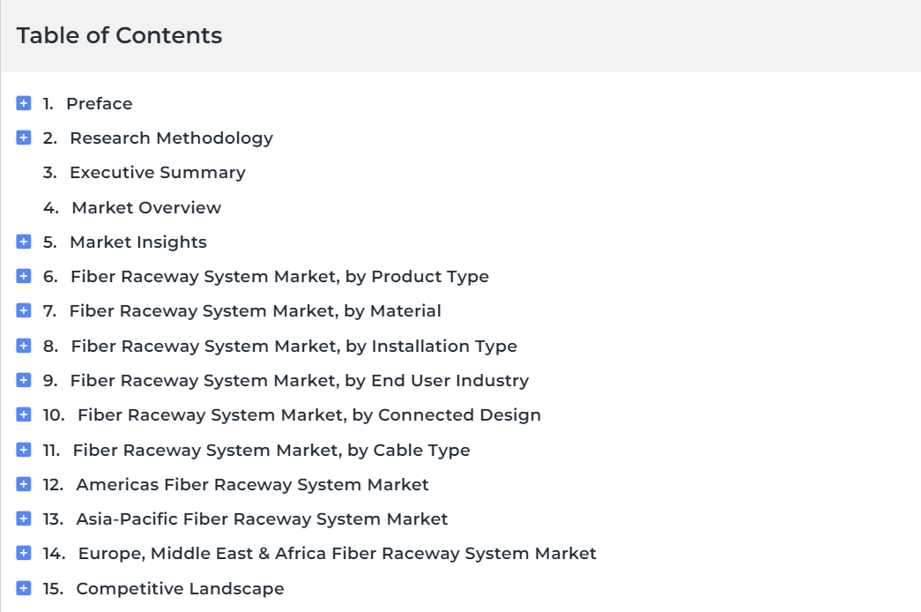Click the Preface chapter title
Image resolution: width=921 pixels, height=612 pixels.
(x=100, y=103)
